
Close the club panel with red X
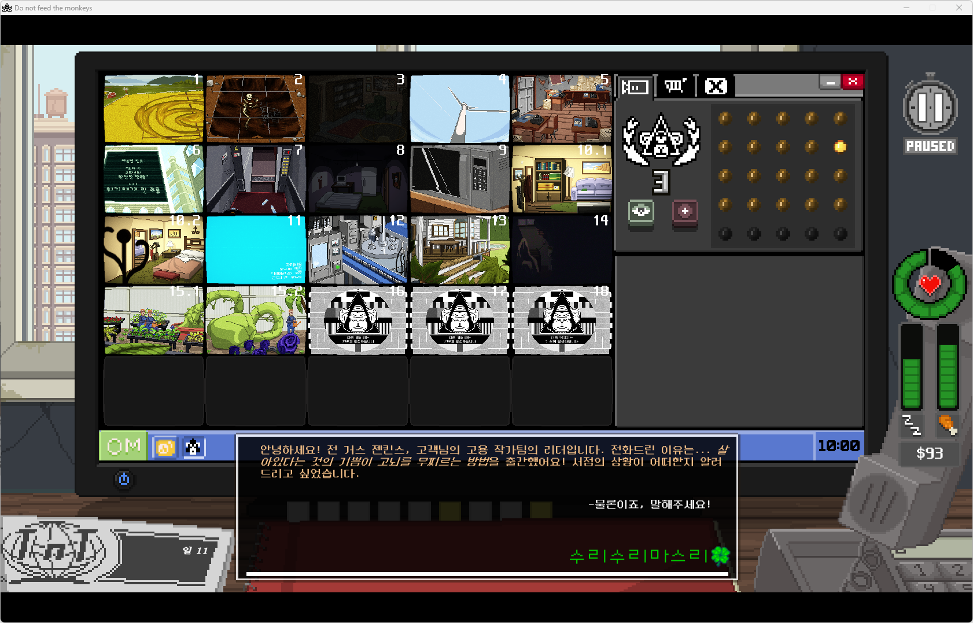pyautogui.click(x=853, y=82)
